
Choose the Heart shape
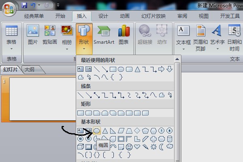tap(137, 147)
